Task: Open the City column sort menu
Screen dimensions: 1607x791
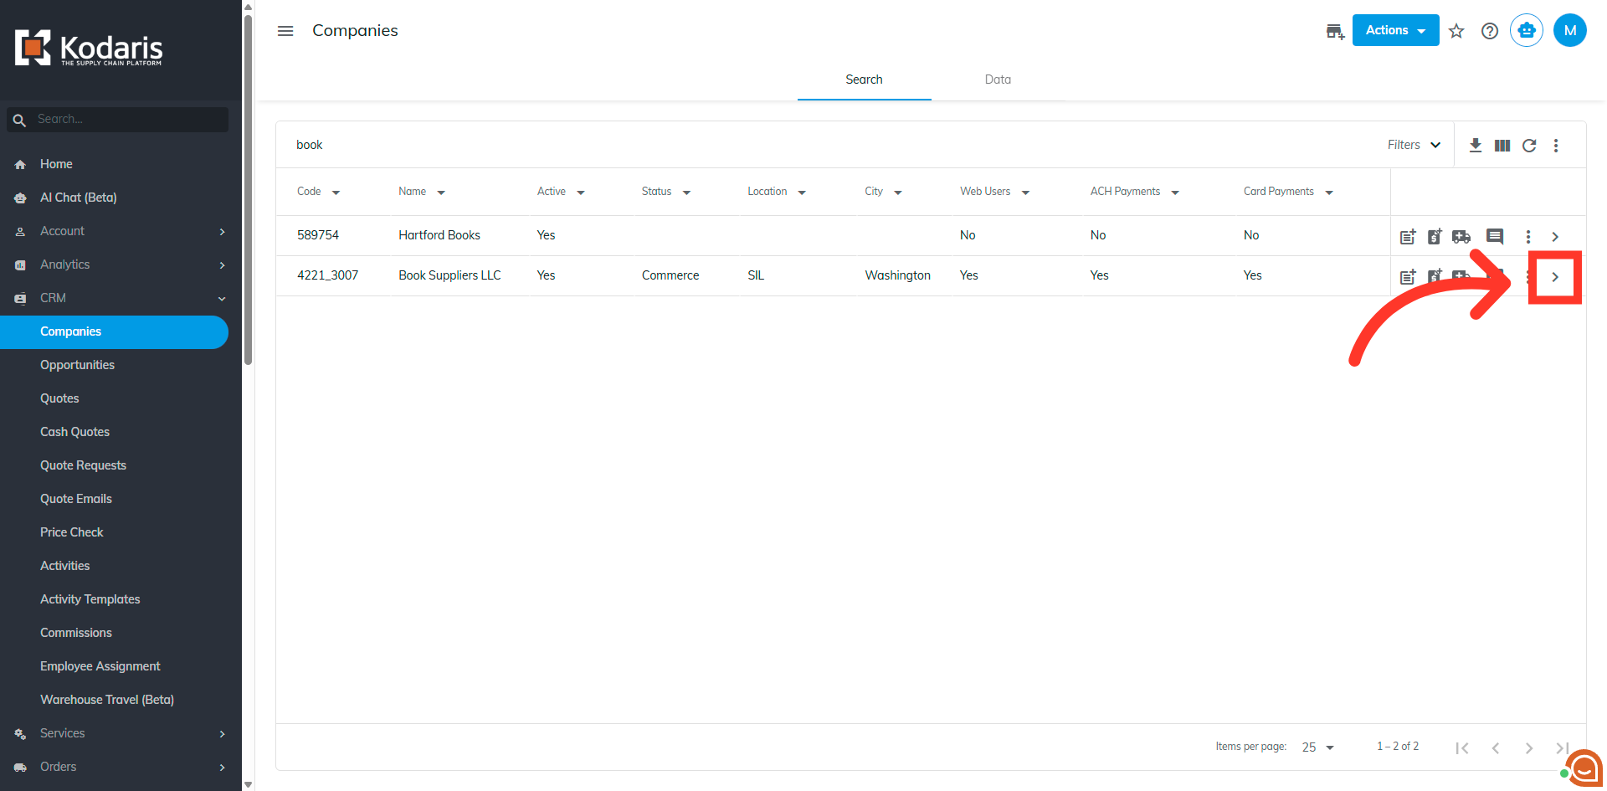Action: coord(898,193)
